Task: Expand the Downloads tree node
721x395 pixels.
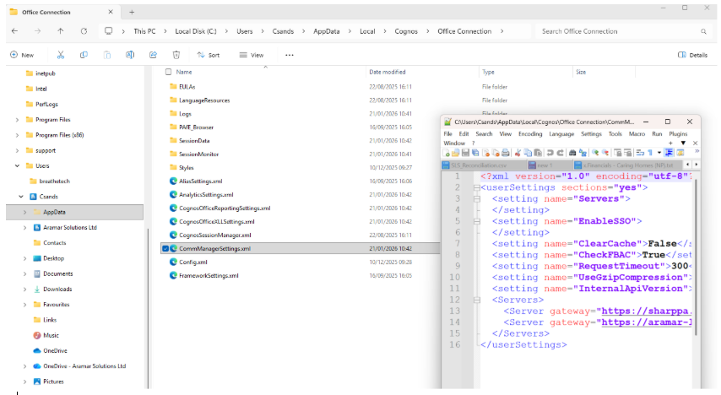Action: [x=24, y=289]
